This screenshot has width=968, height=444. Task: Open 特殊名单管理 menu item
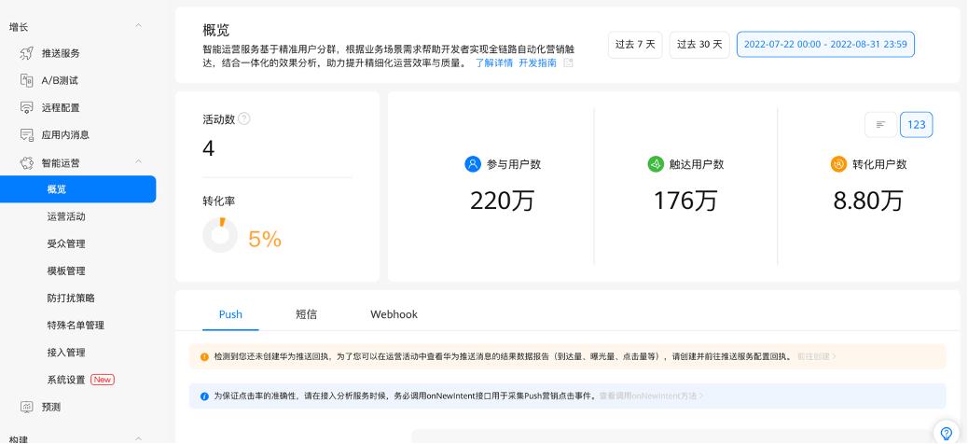click(x=76, y=326)
